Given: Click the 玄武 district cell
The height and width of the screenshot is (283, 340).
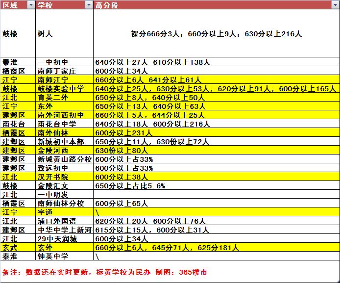Looking at the screenshot, I should tap(18, 247).
